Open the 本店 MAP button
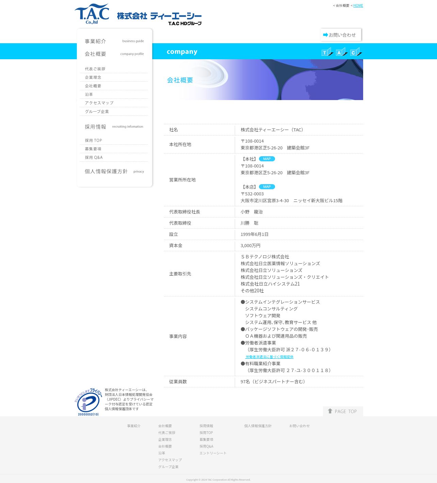Viewport: 437px width, 483px height. [267, 187]
